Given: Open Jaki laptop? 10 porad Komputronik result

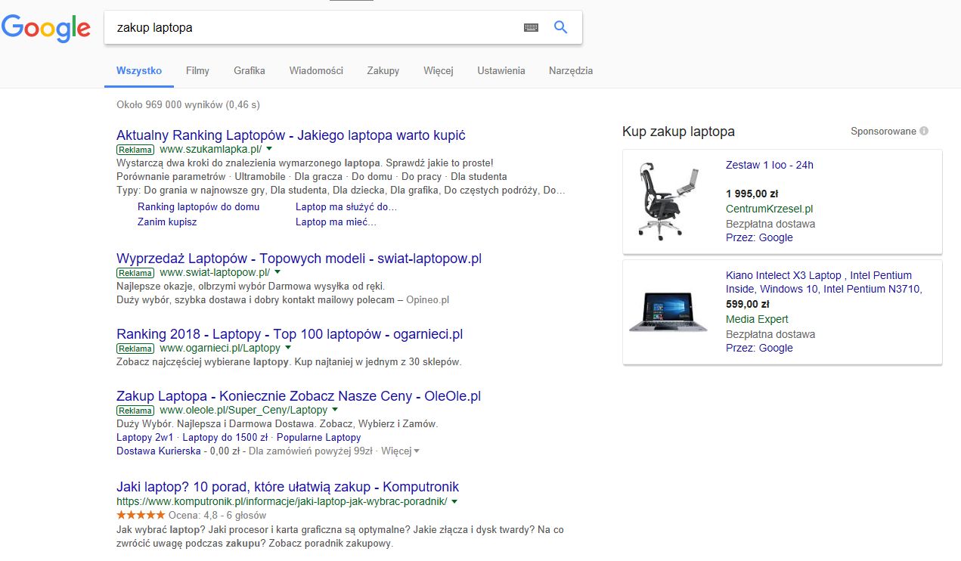Looking at the screenshot, I should point(287,487).
